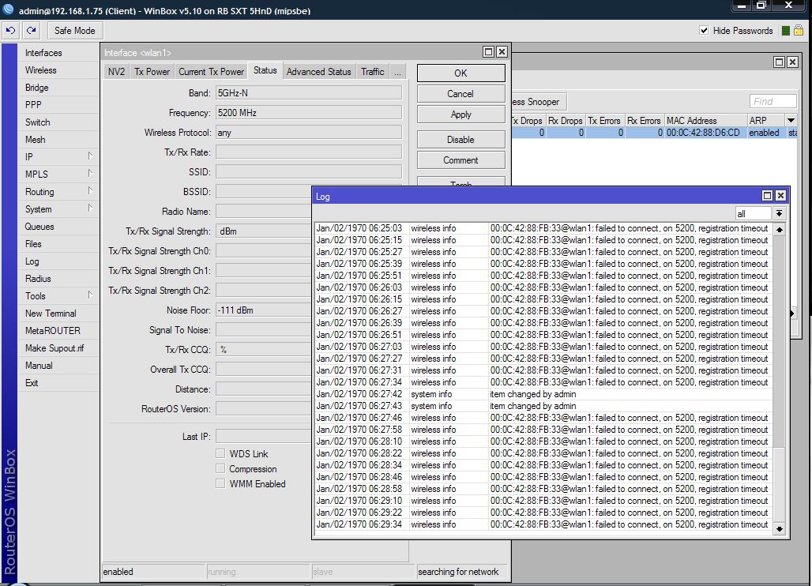Close the background interface list window
The width and height of the screenshot is (812, 586).
792,62
